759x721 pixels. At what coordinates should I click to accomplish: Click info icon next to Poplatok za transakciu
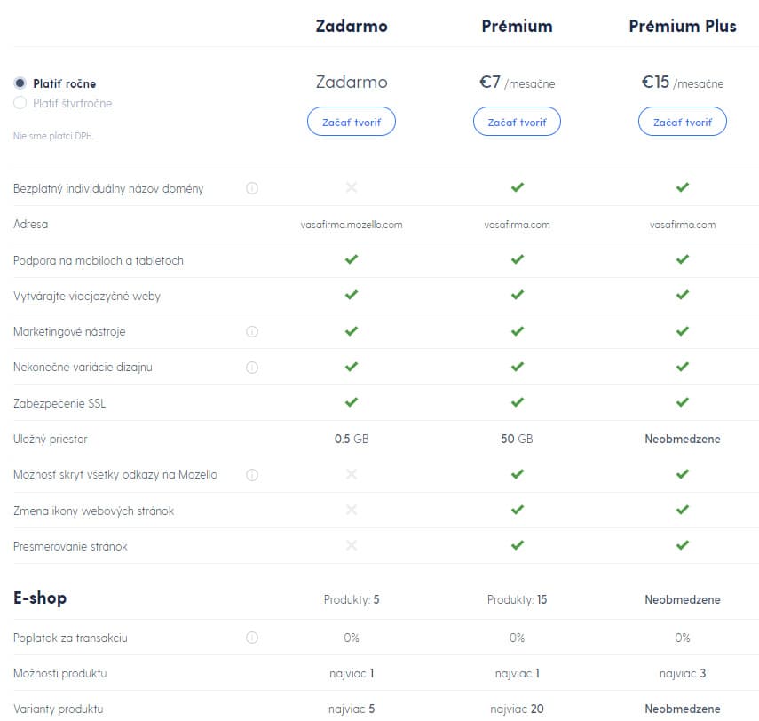point(252,638)
